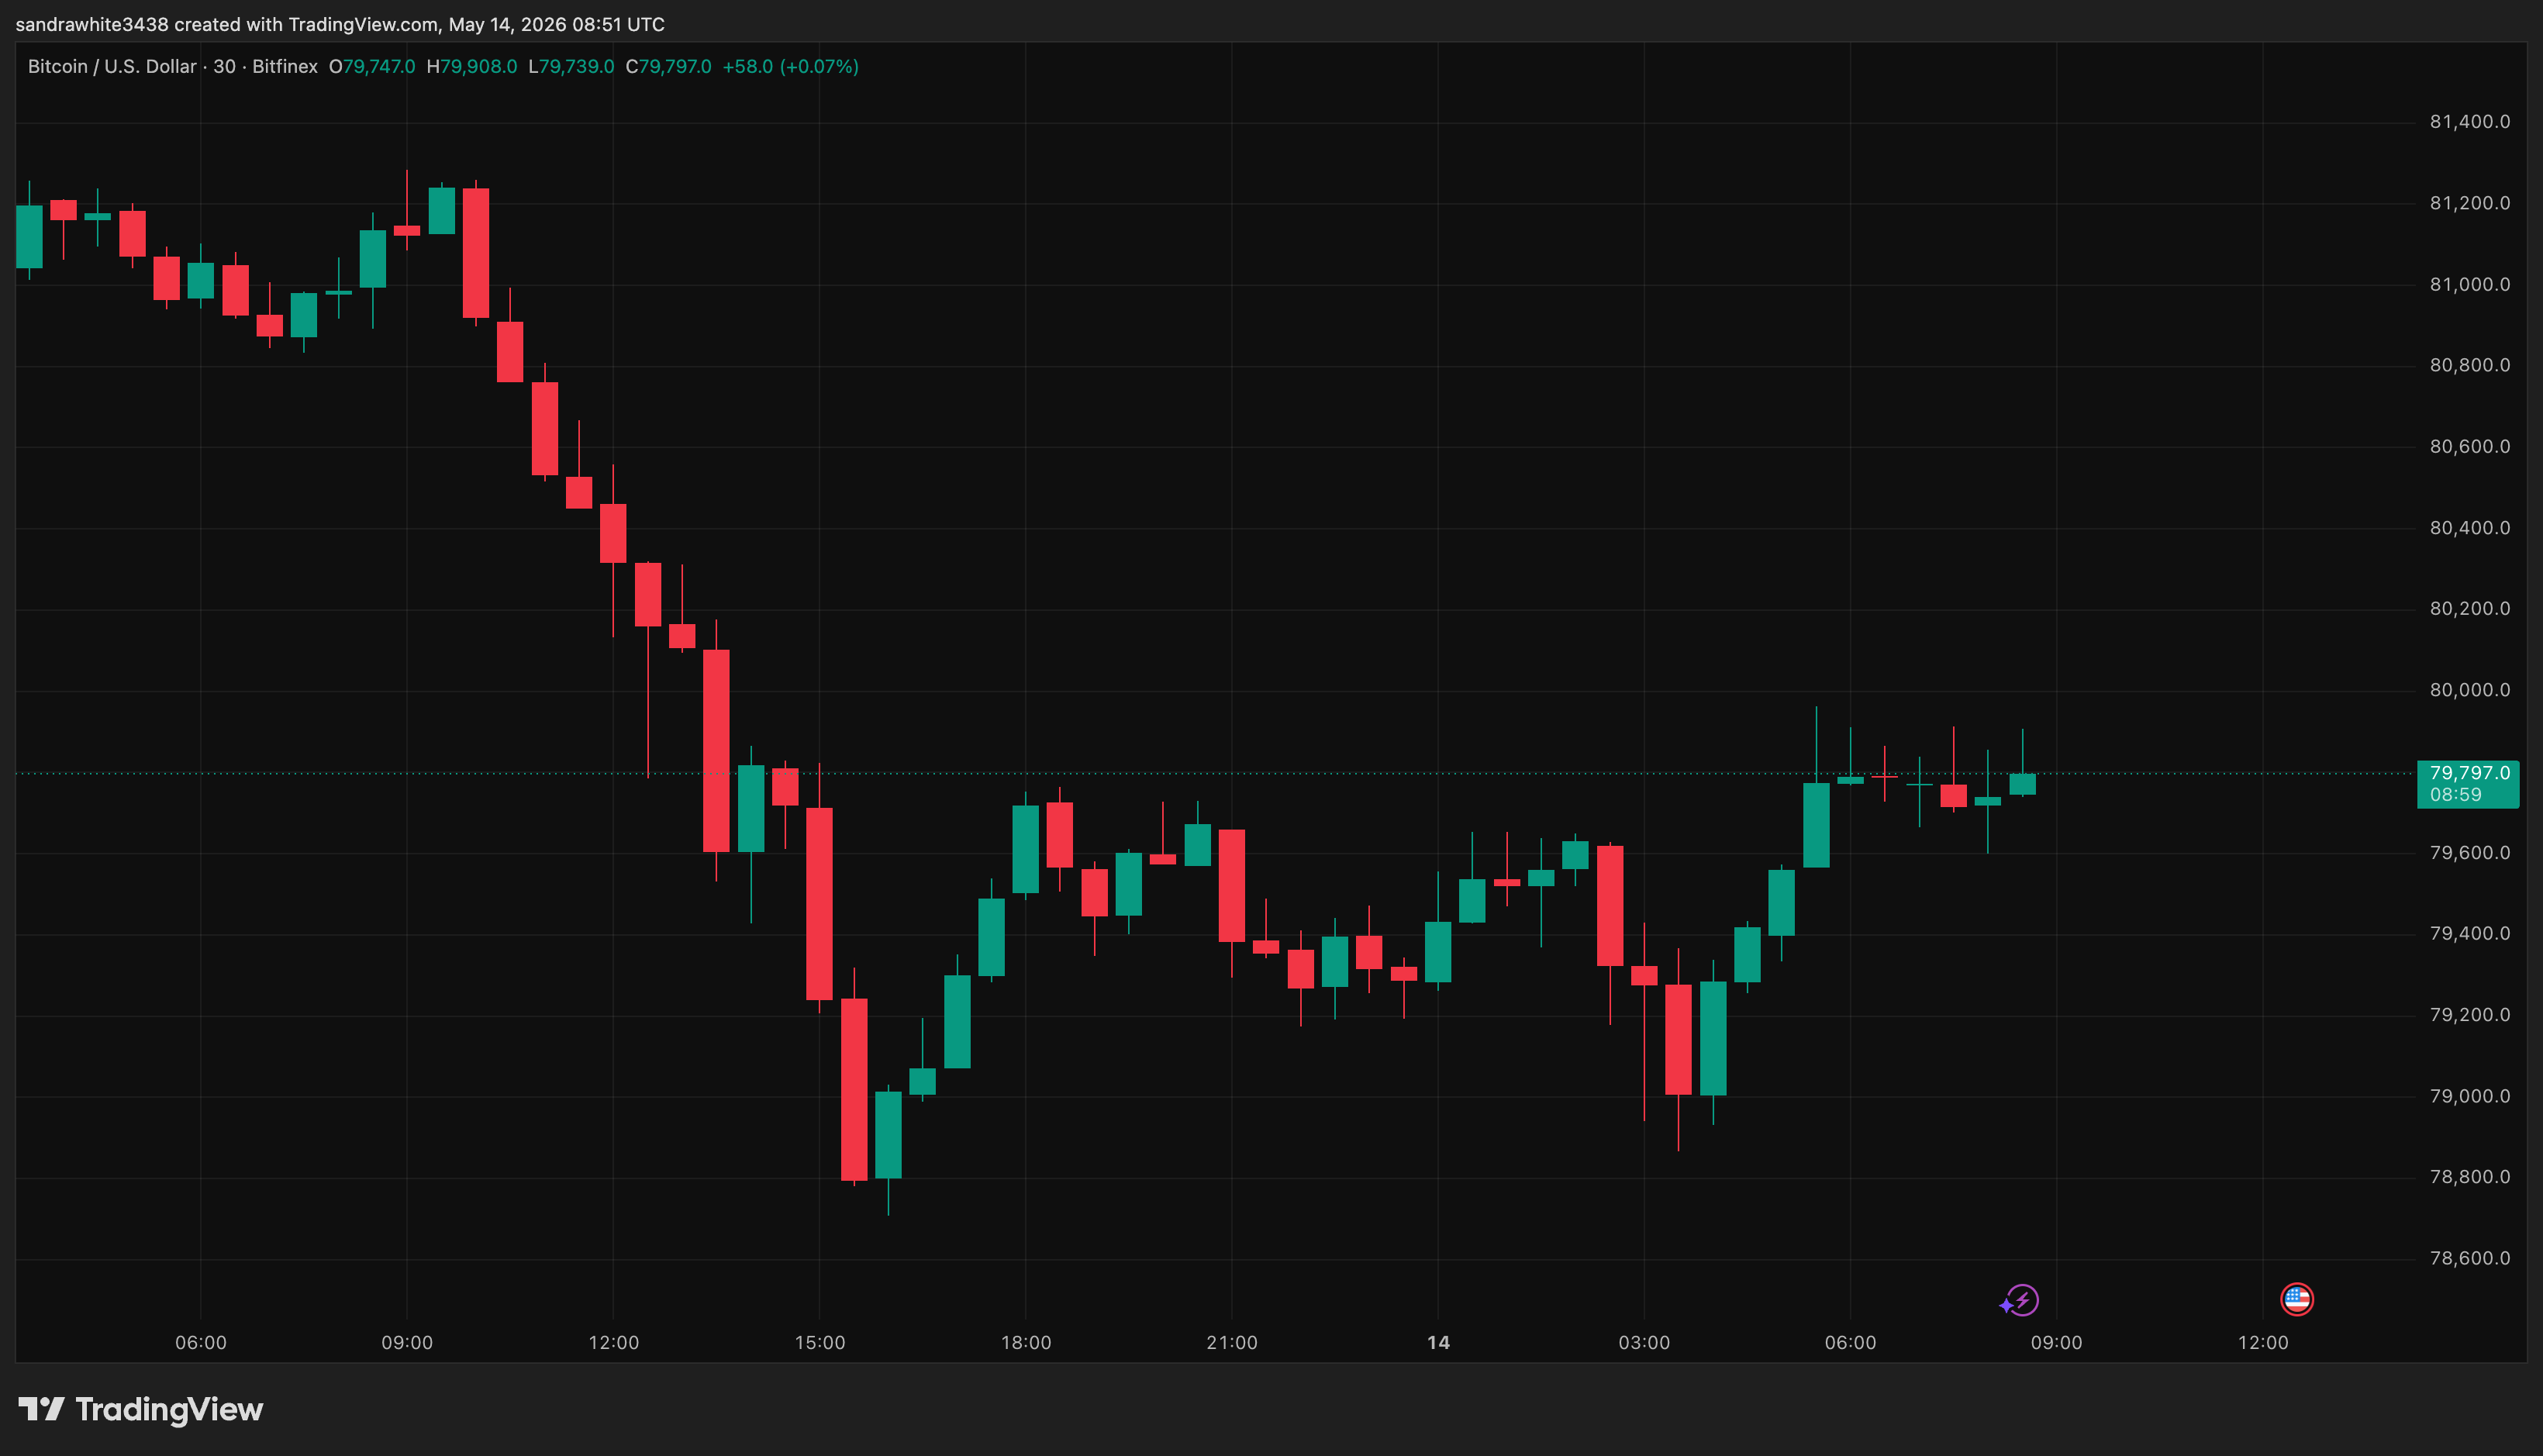The width and height of the screenshot is (2543, 1456).
Task: Click the 15:00 time axis label
Action: pyautogui.click(x=820, y=1343)
